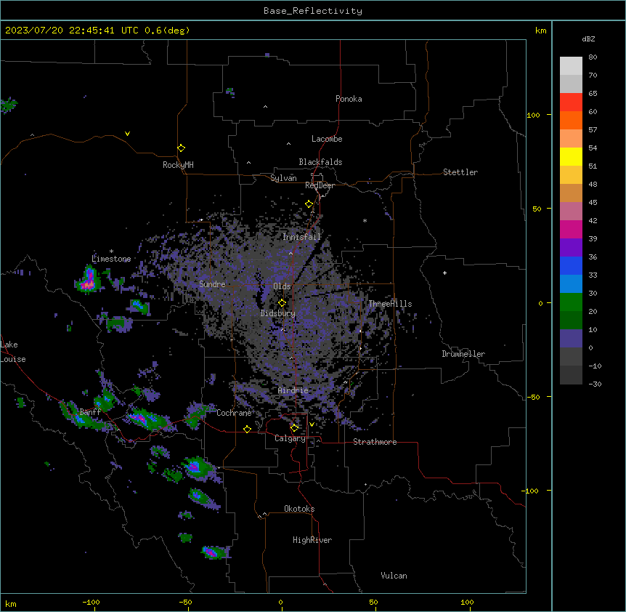Click the yellow diamond marker between Olds and Didsbury

point(282,303)
